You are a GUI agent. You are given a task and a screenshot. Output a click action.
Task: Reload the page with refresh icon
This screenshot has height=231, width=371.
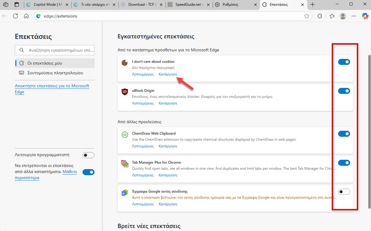tap(15, 16)
